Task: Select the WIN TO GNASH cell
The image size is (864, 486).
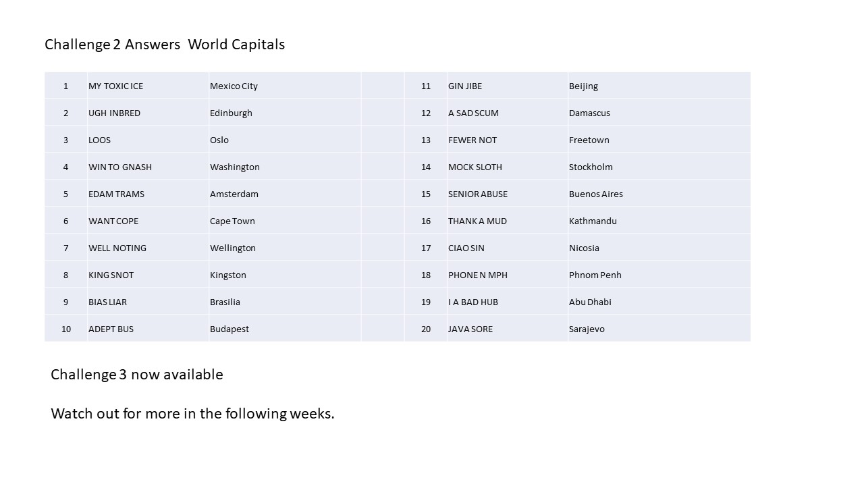Action: click(148, 167)
